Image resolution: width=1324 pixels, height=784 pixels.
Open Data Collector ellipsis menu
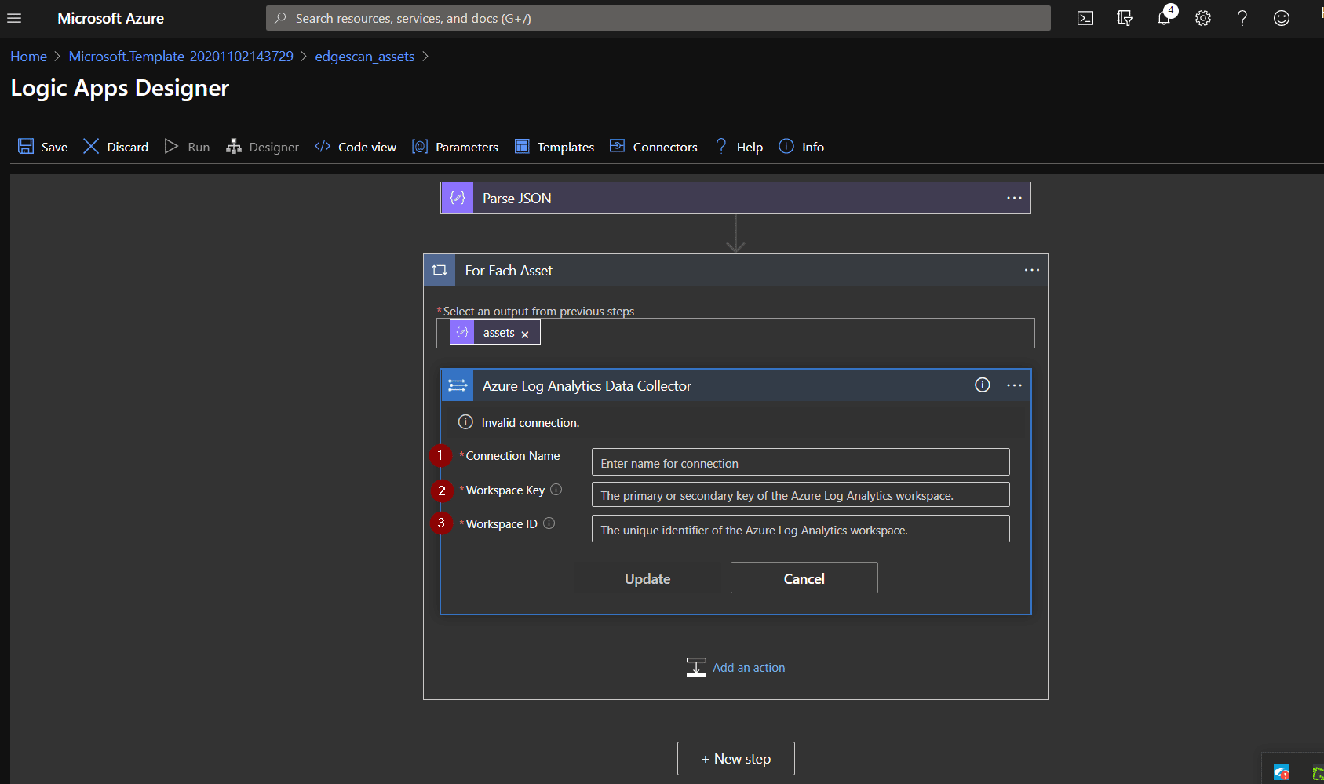(x=1014, y=385)
